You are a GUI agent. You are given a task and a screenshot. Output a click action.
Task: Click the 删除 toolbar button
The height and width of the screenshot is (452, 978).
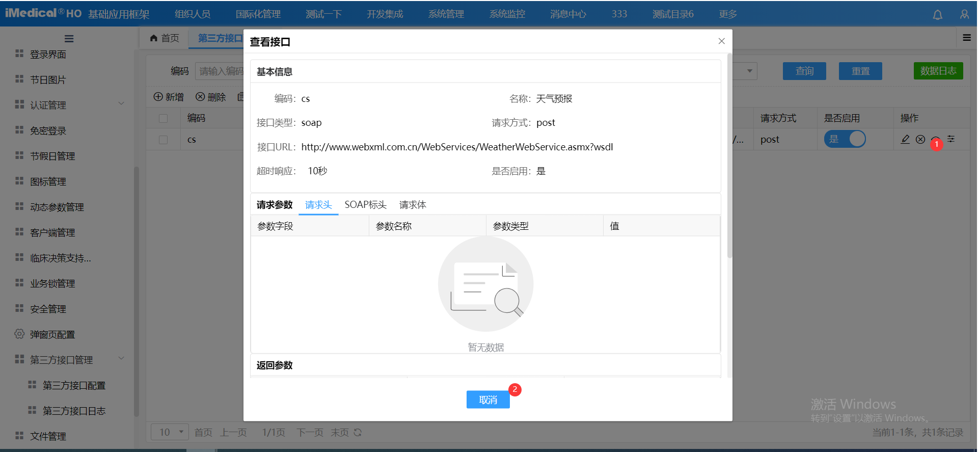click(x=211, y=97)
